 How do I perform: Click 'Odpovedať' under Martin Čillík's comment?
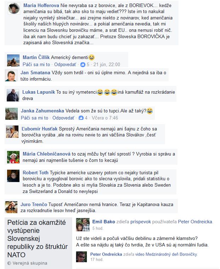click(x=65, y=64)
